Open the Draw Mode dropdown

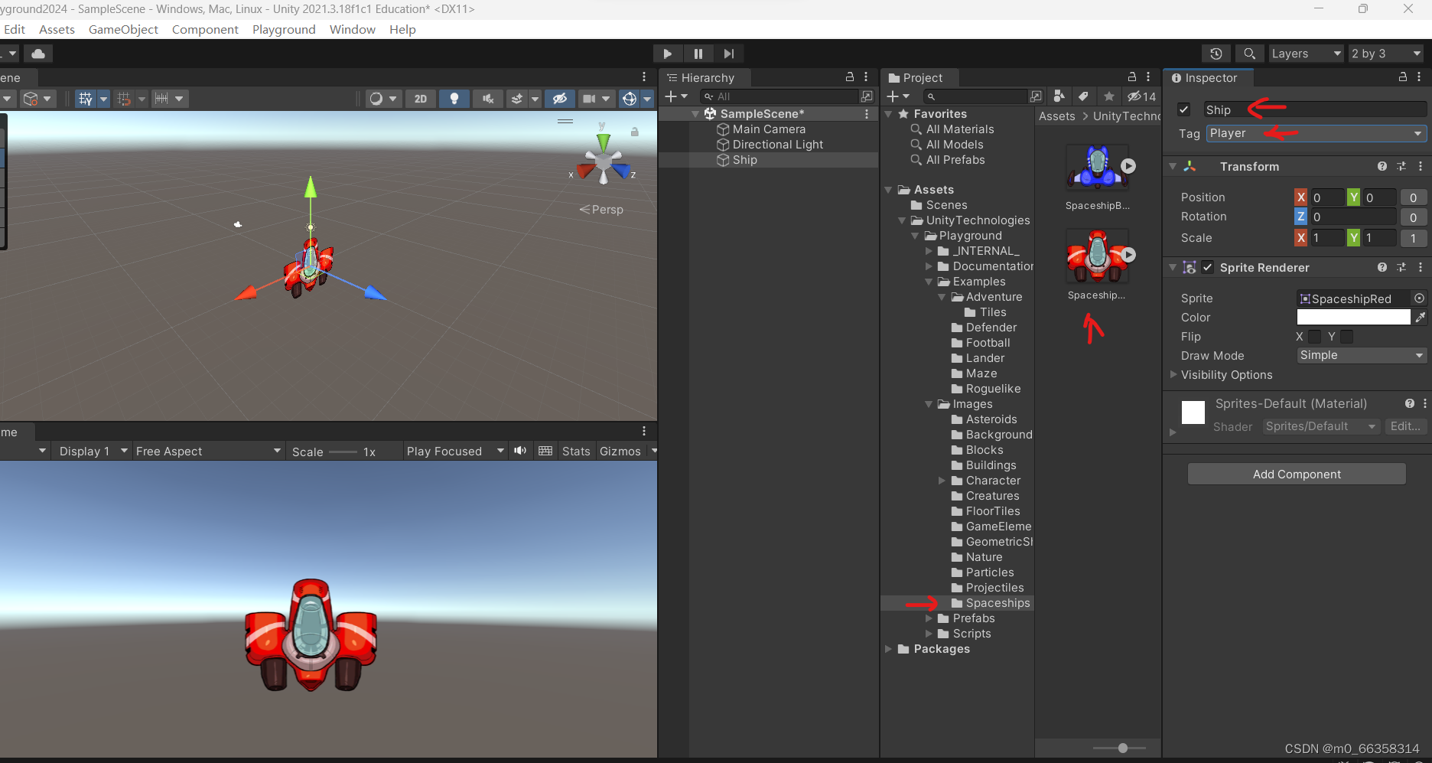[x=1362, y=355]
